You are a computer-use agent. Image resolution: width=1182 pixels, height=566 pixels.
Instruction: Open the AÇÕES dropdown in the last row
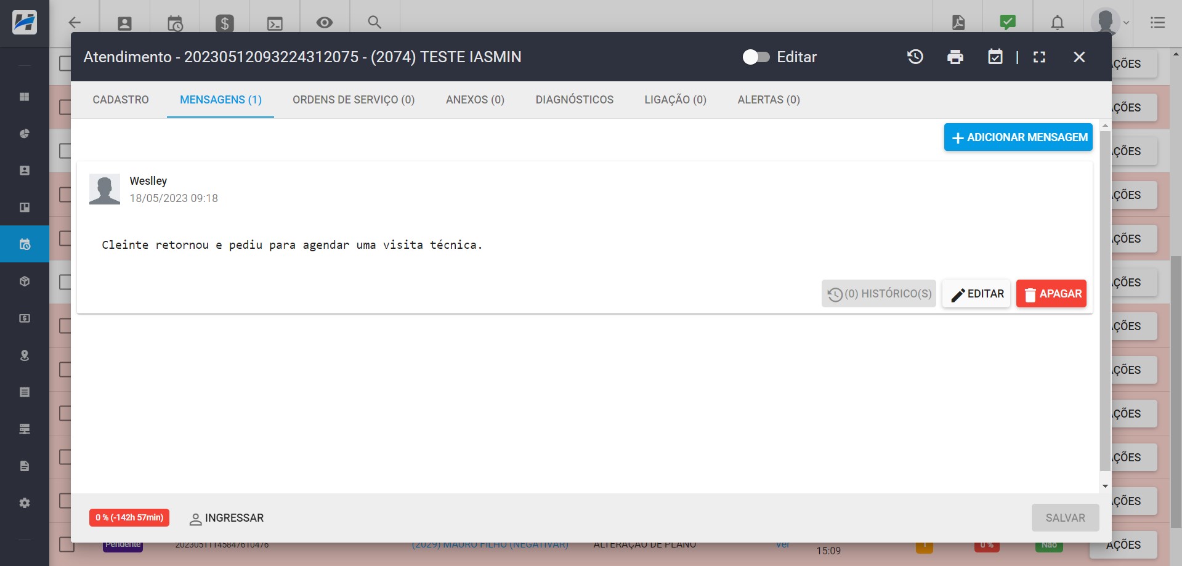pos(1123,545)
